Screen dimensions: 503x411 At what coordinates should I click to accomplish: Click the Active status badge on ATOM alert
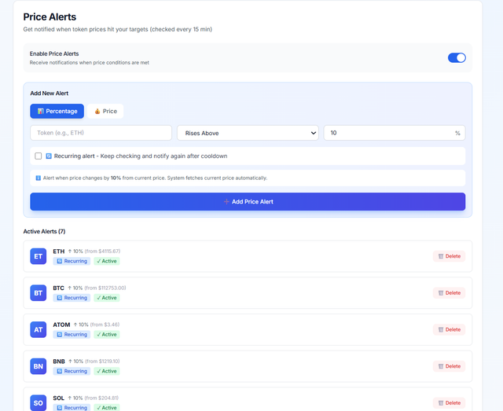click(x=107, y=334)
